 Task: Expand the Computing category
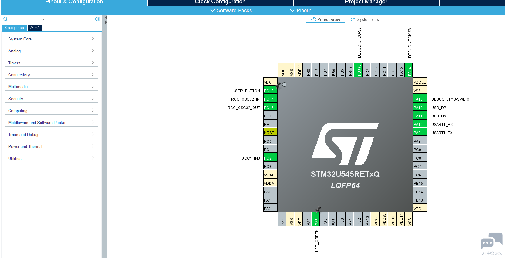tap(51, 111)
